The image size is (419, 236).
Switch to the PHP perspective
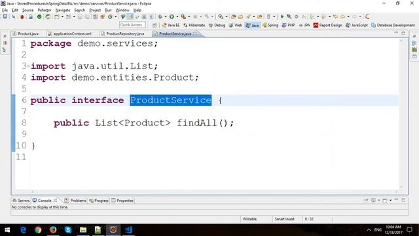(289, 25)
